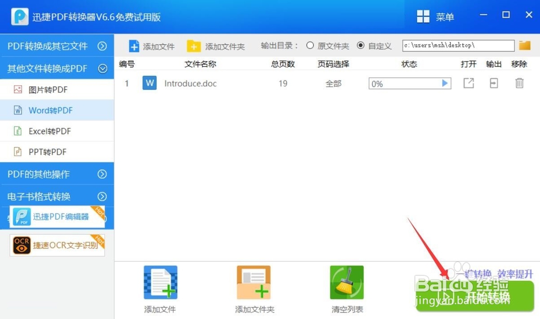540x319 pixels.
Task: Click the 清空列表 label at bottom
Action: click(347, 309)
